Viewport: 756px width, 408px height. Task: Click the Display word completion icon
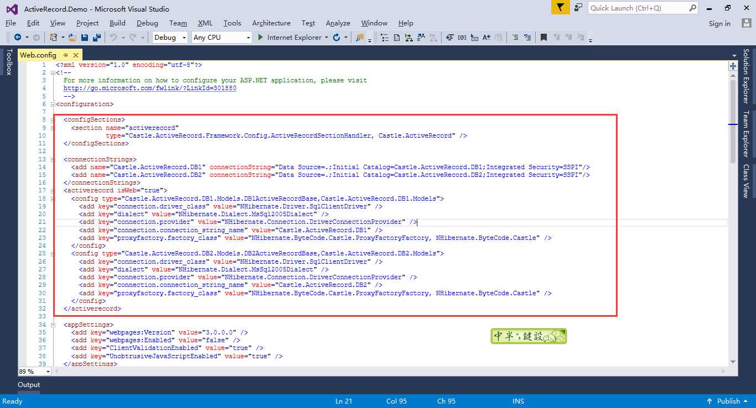486,38
